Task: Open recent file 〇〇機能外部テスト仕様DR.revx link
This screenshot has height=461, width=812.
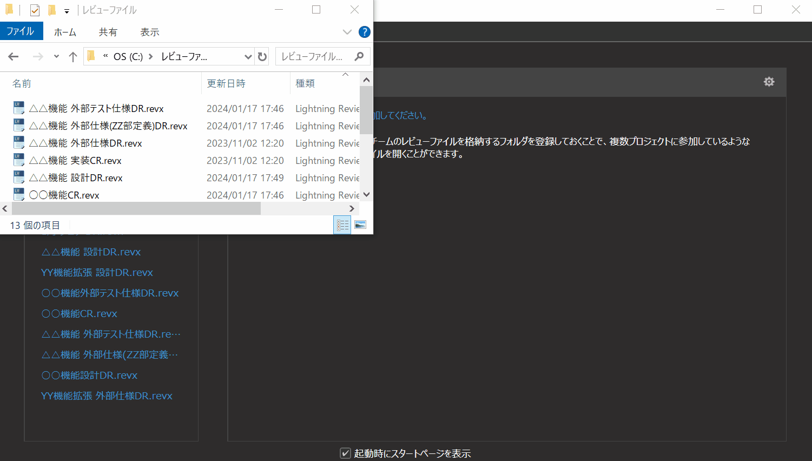Action: 110,293
